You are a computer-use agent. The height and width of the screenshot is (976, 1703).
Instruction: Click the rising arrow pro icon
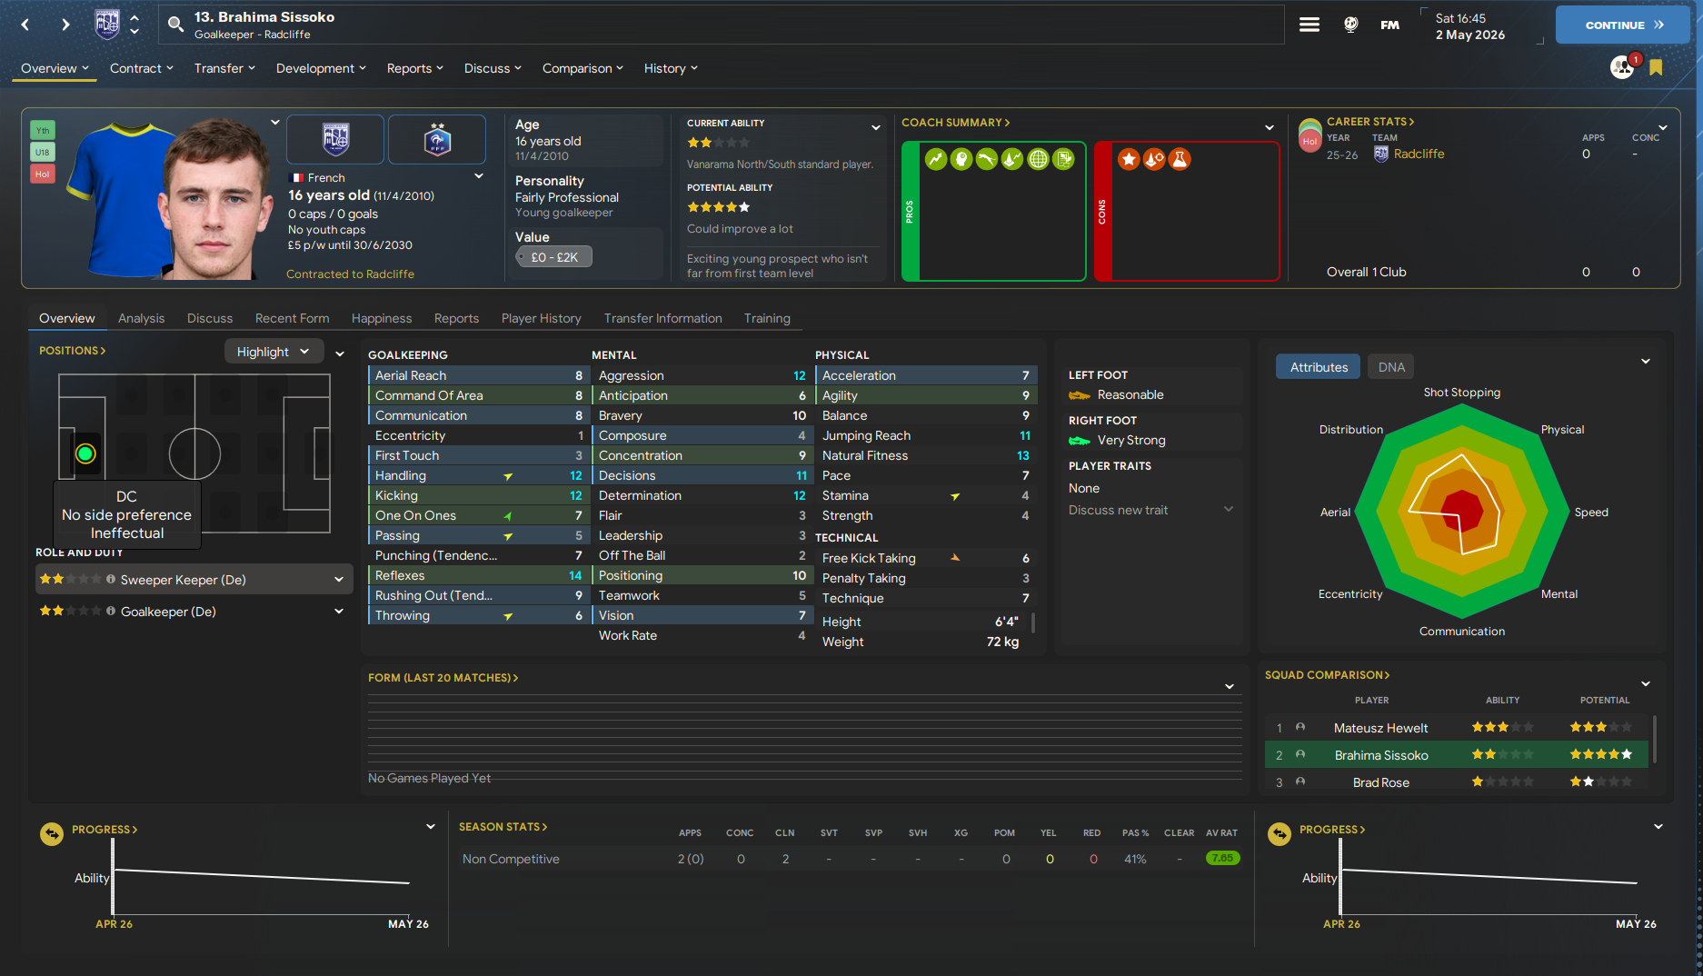coord(936,160)
